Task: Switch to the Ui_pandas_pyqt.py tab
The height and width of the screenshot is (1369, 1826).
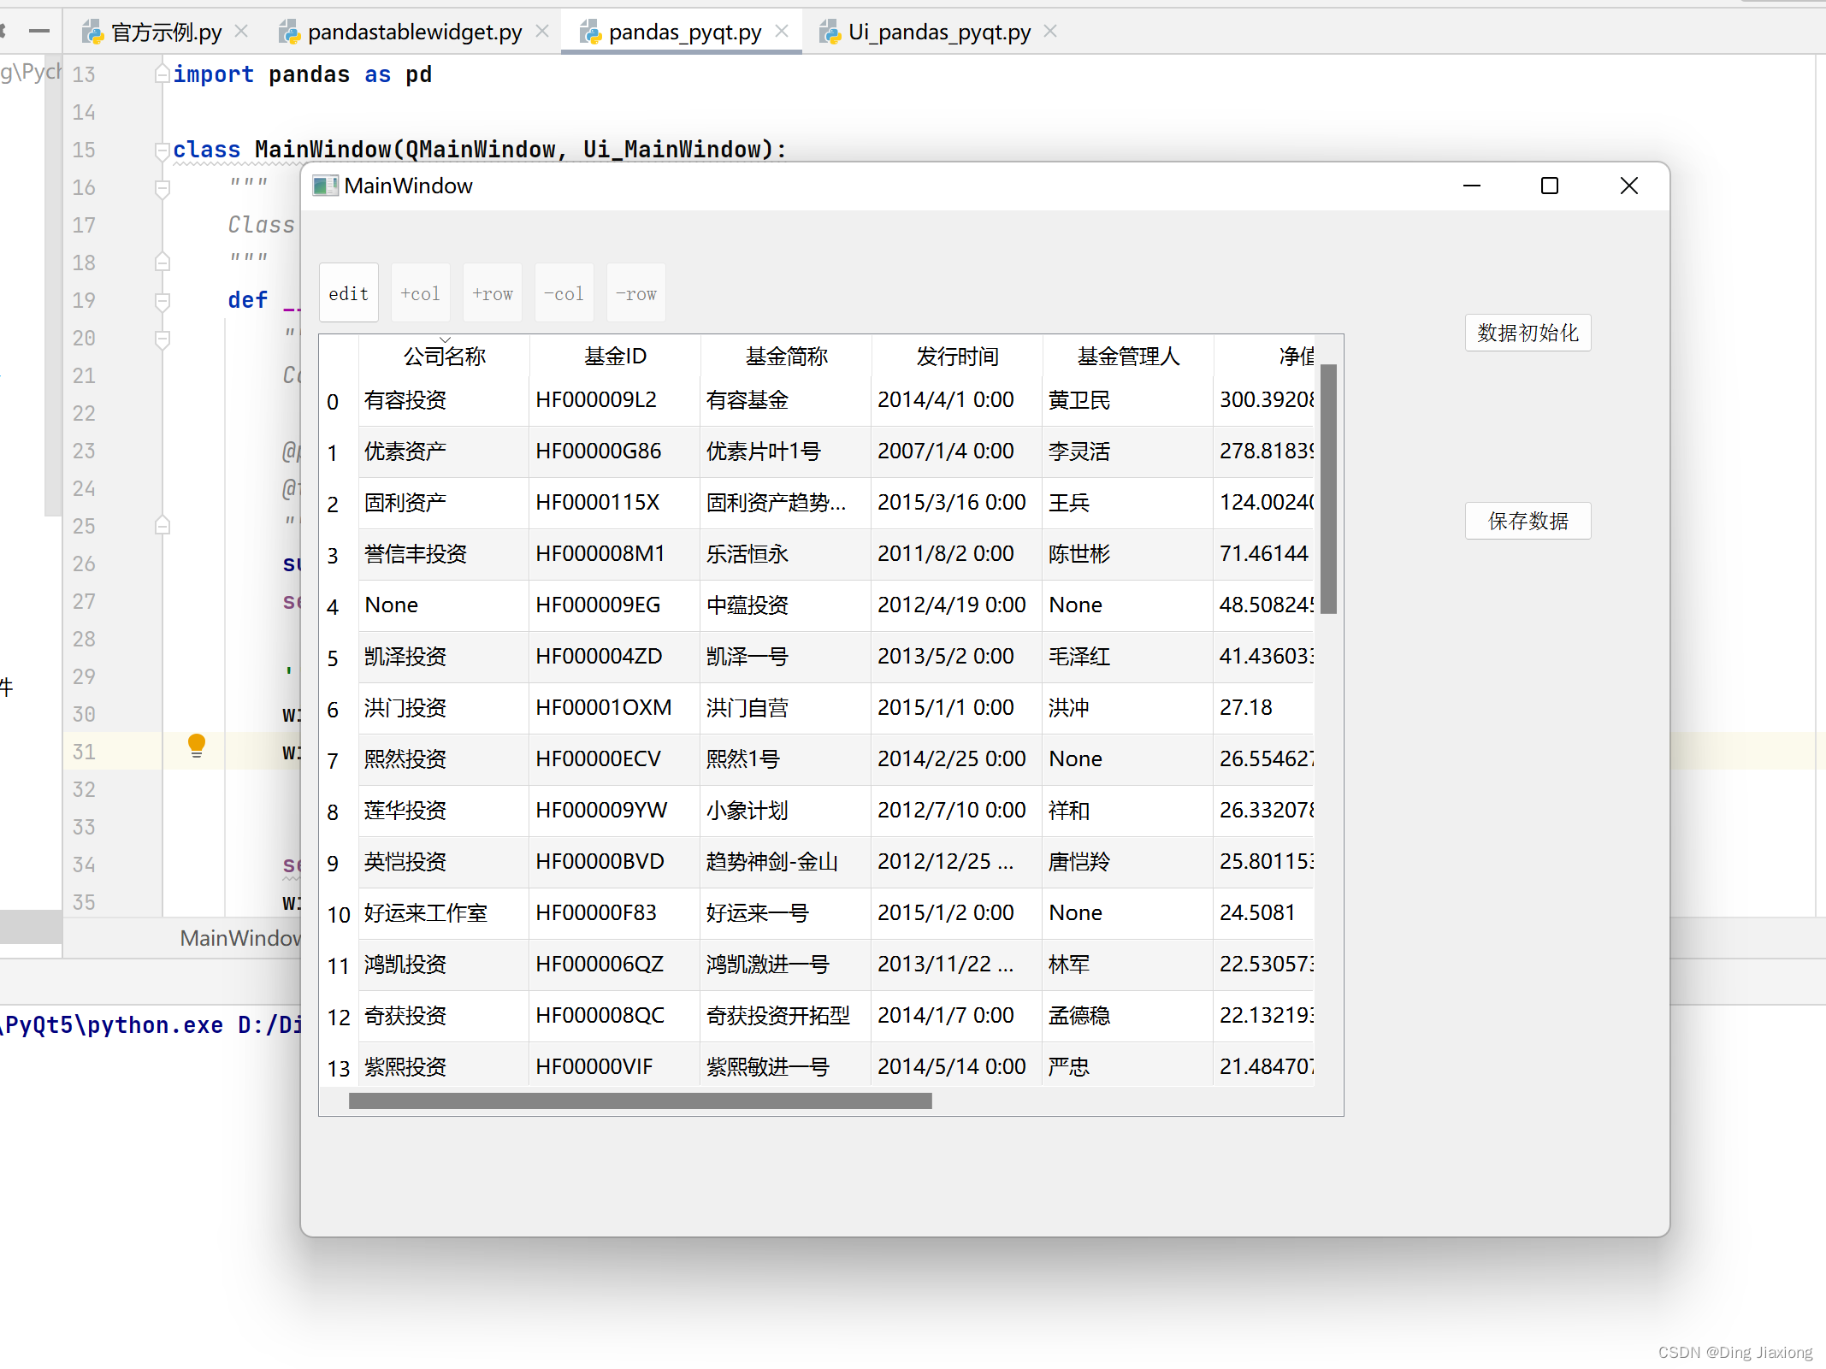Action: tap(937, 32)
